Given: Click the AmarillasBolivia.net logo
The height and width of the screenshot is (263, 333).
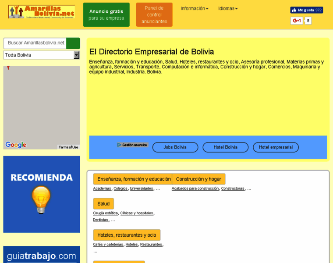Looking at the screenshot, I should pos(42,12).
